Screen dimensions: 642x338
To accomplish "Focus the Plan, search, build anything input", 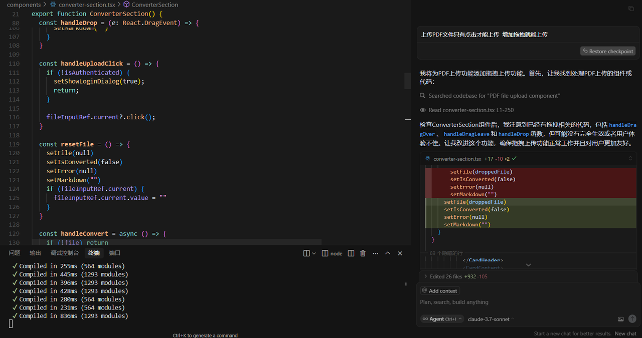I will click(528, 302).
